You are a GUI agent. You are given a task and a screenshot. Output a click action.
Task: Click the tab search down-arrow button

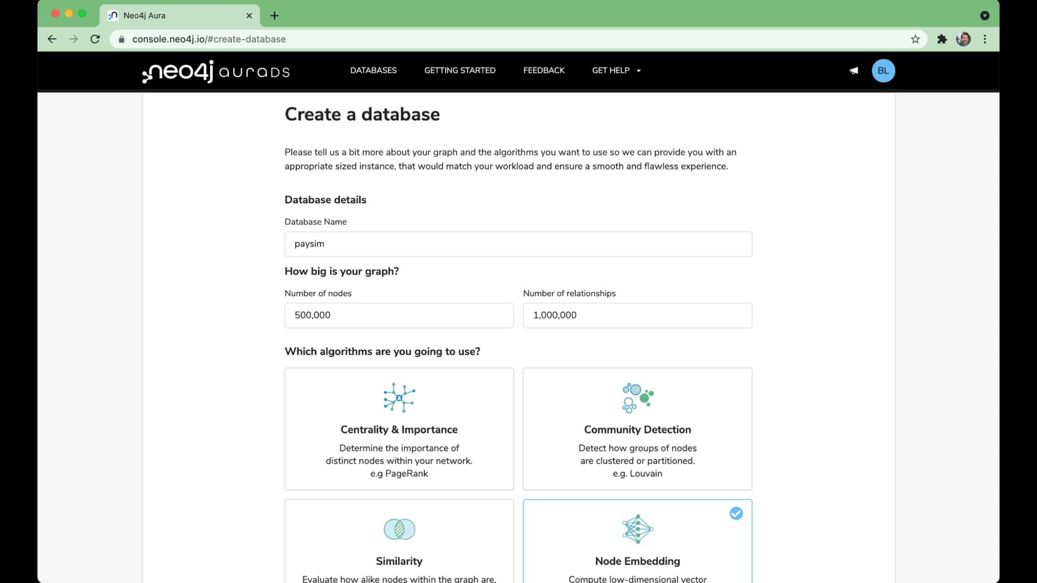pyautogui.click(x=984, y=16)
